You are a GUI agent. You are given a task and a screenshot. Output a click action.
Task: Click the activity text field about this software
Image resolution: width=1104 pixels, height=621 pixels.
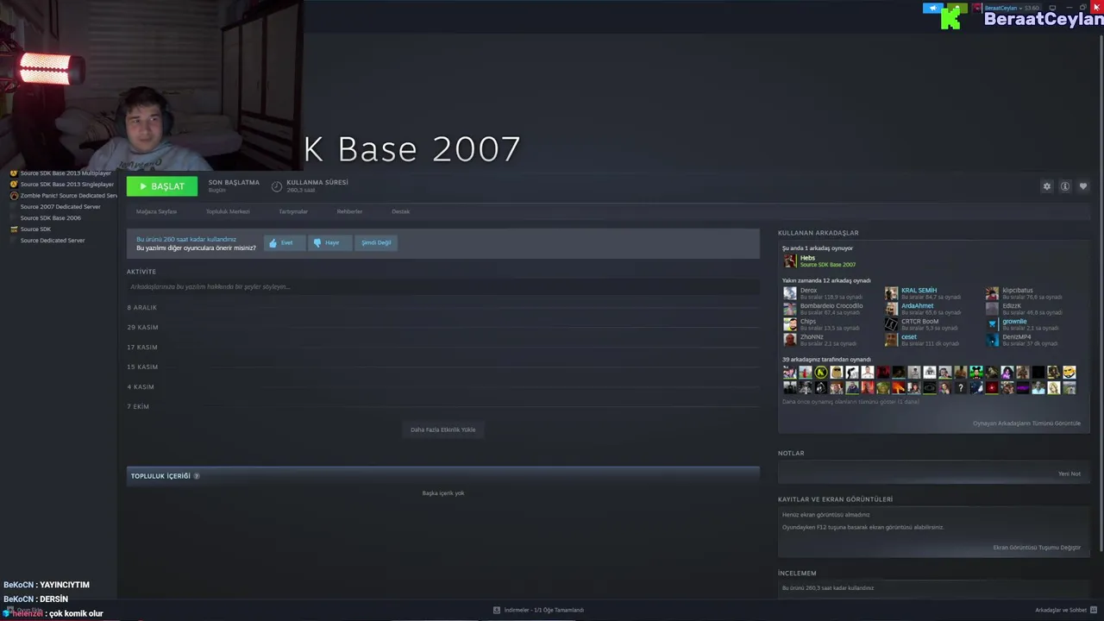443,286
